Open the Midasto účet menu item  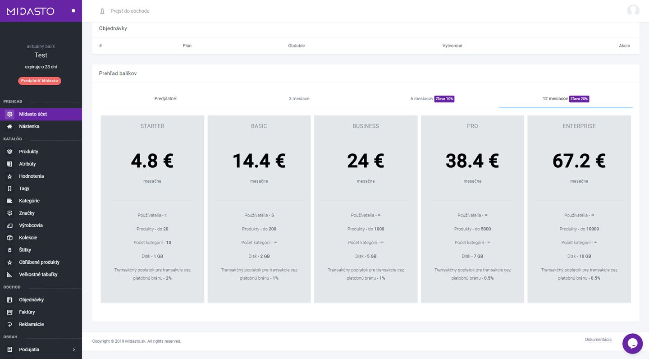pos(41,114)
